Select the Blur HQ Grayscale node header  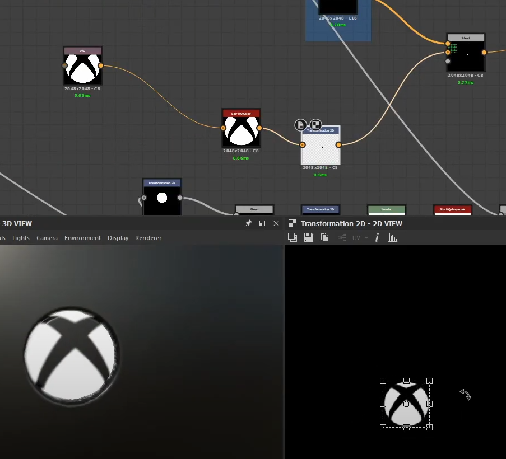pyautogui.click(x=452, y=209)
